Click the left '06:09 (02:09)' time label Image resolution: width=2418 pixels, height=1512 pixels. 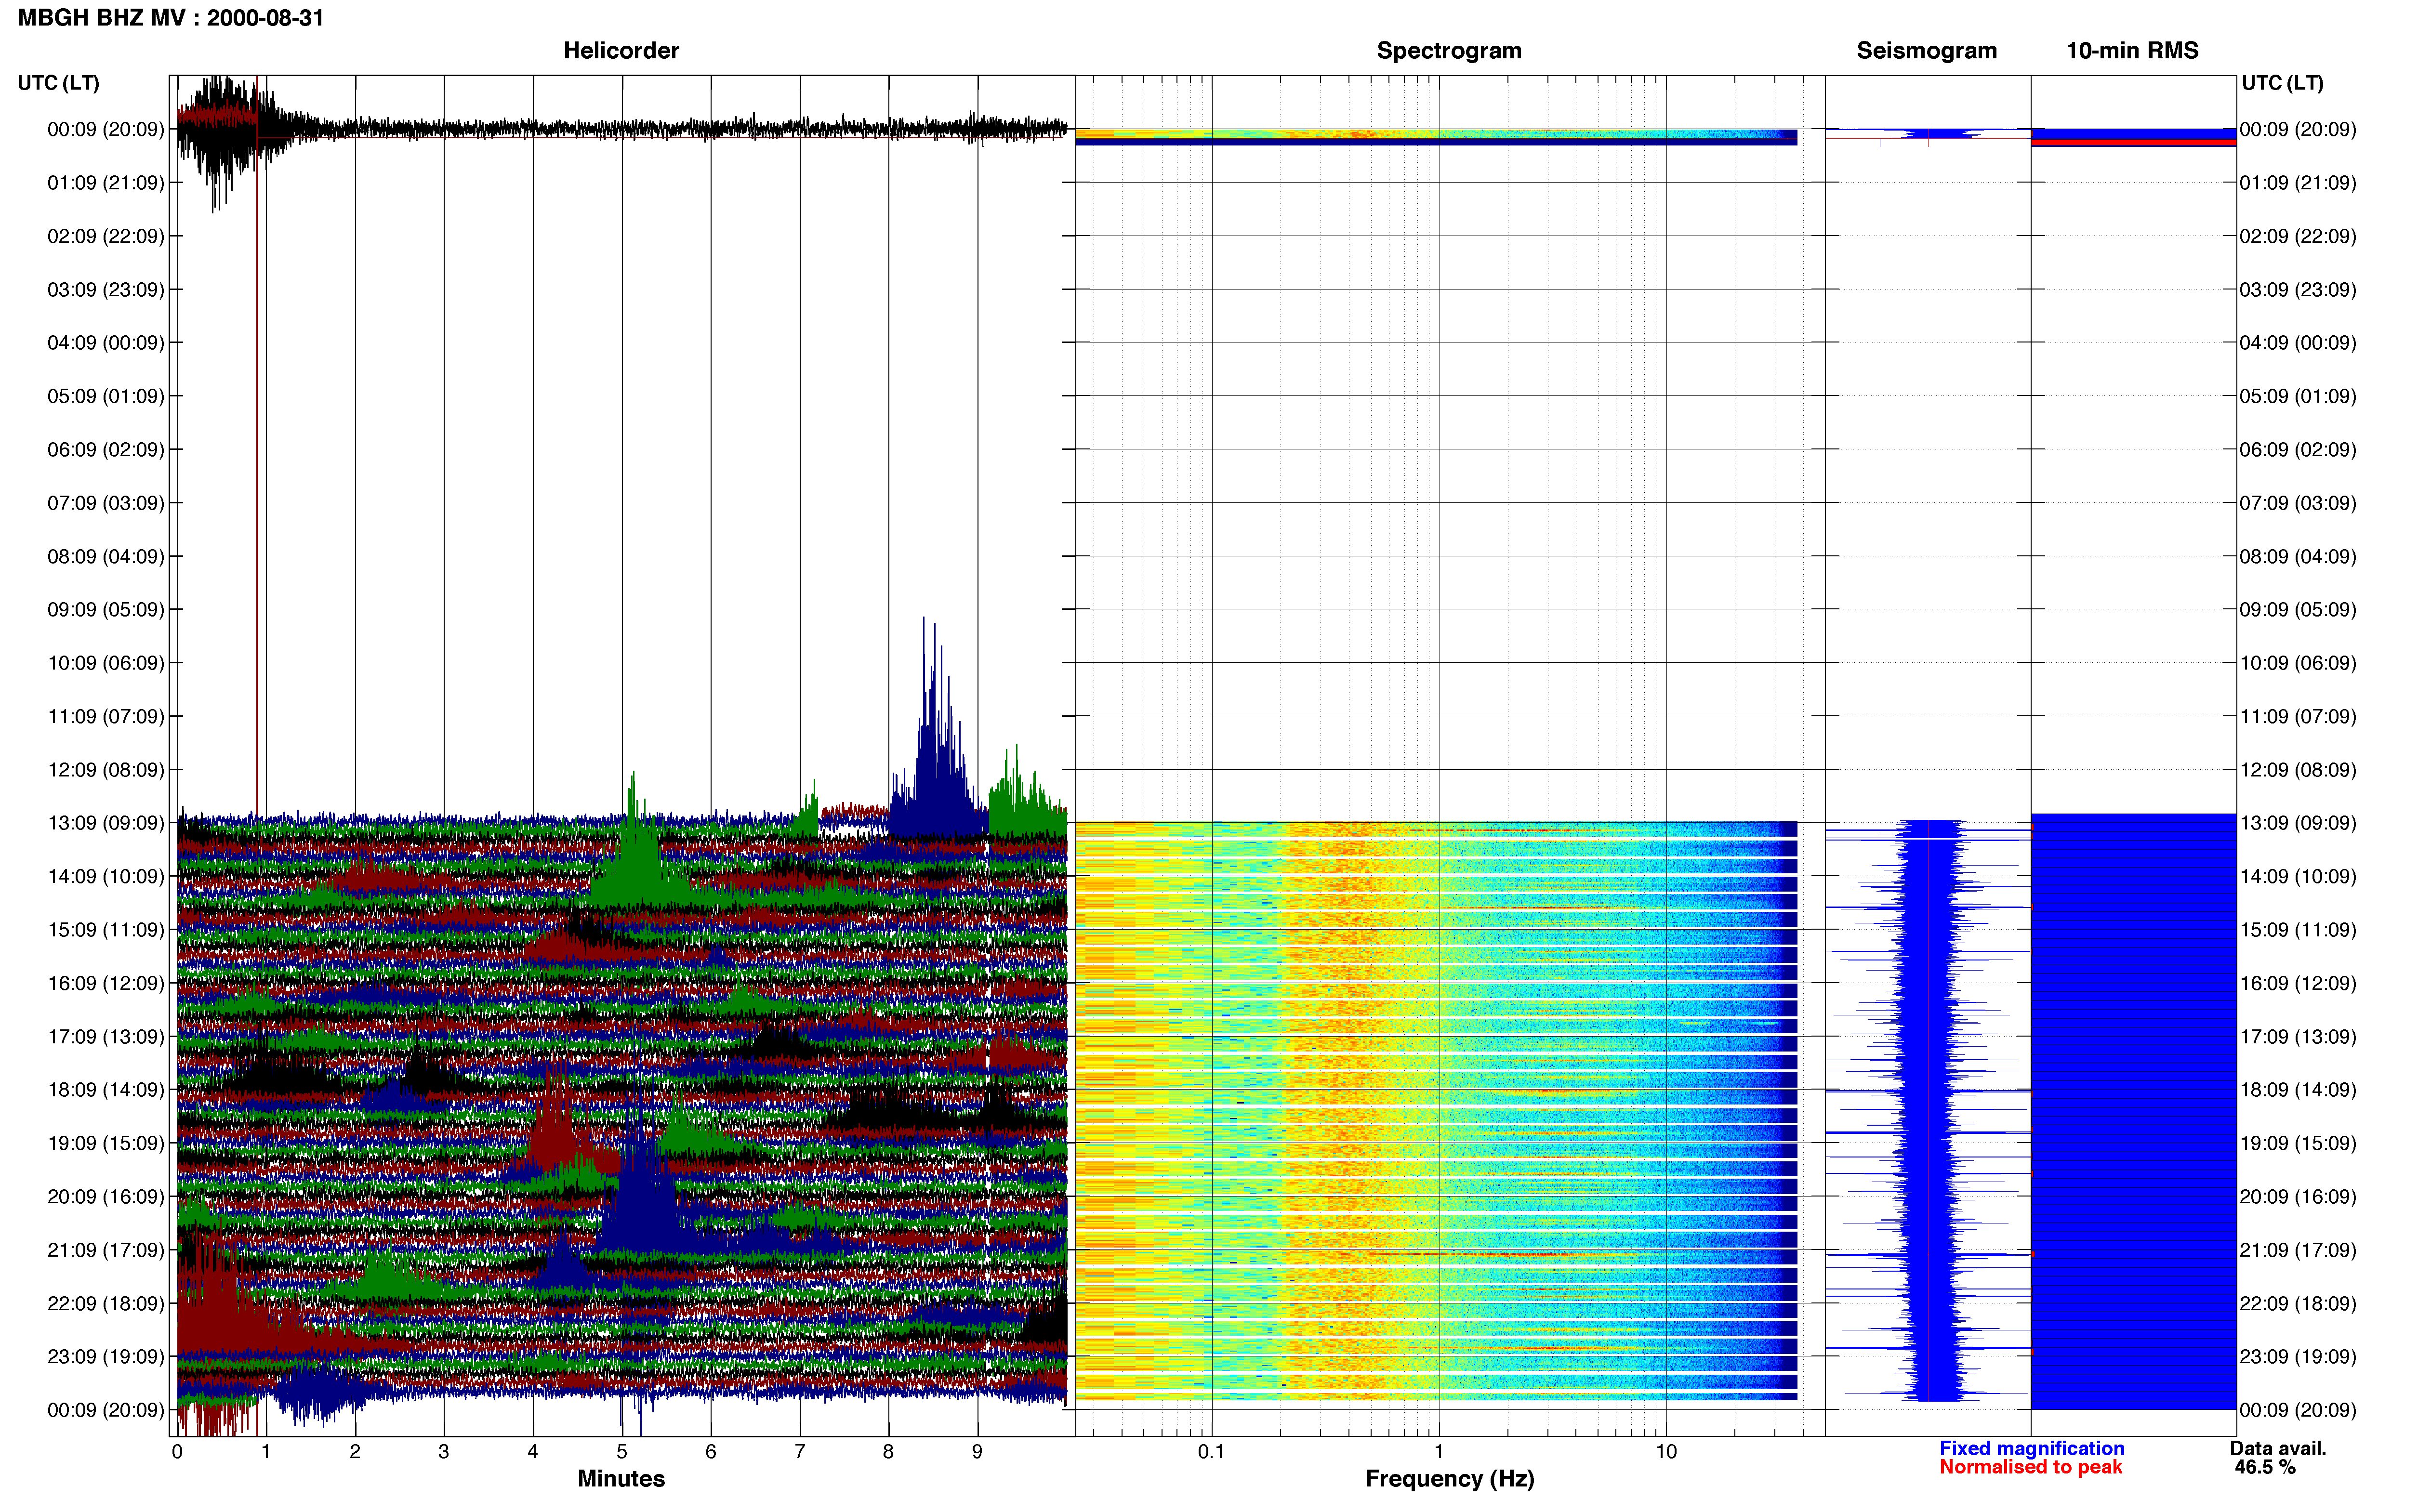106,450
